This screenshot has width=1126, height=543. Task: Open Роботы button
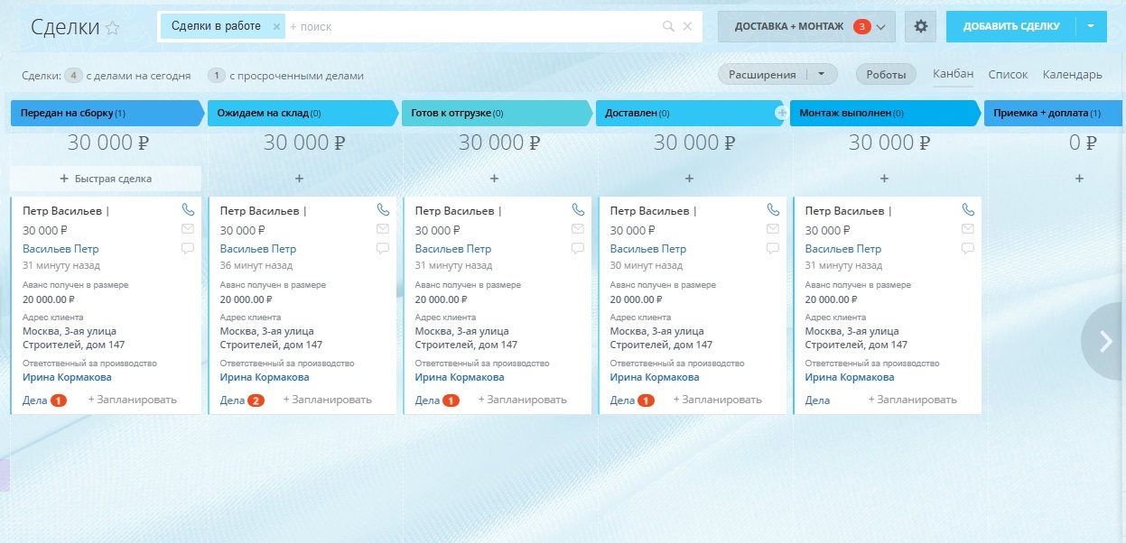coord(886,75)
